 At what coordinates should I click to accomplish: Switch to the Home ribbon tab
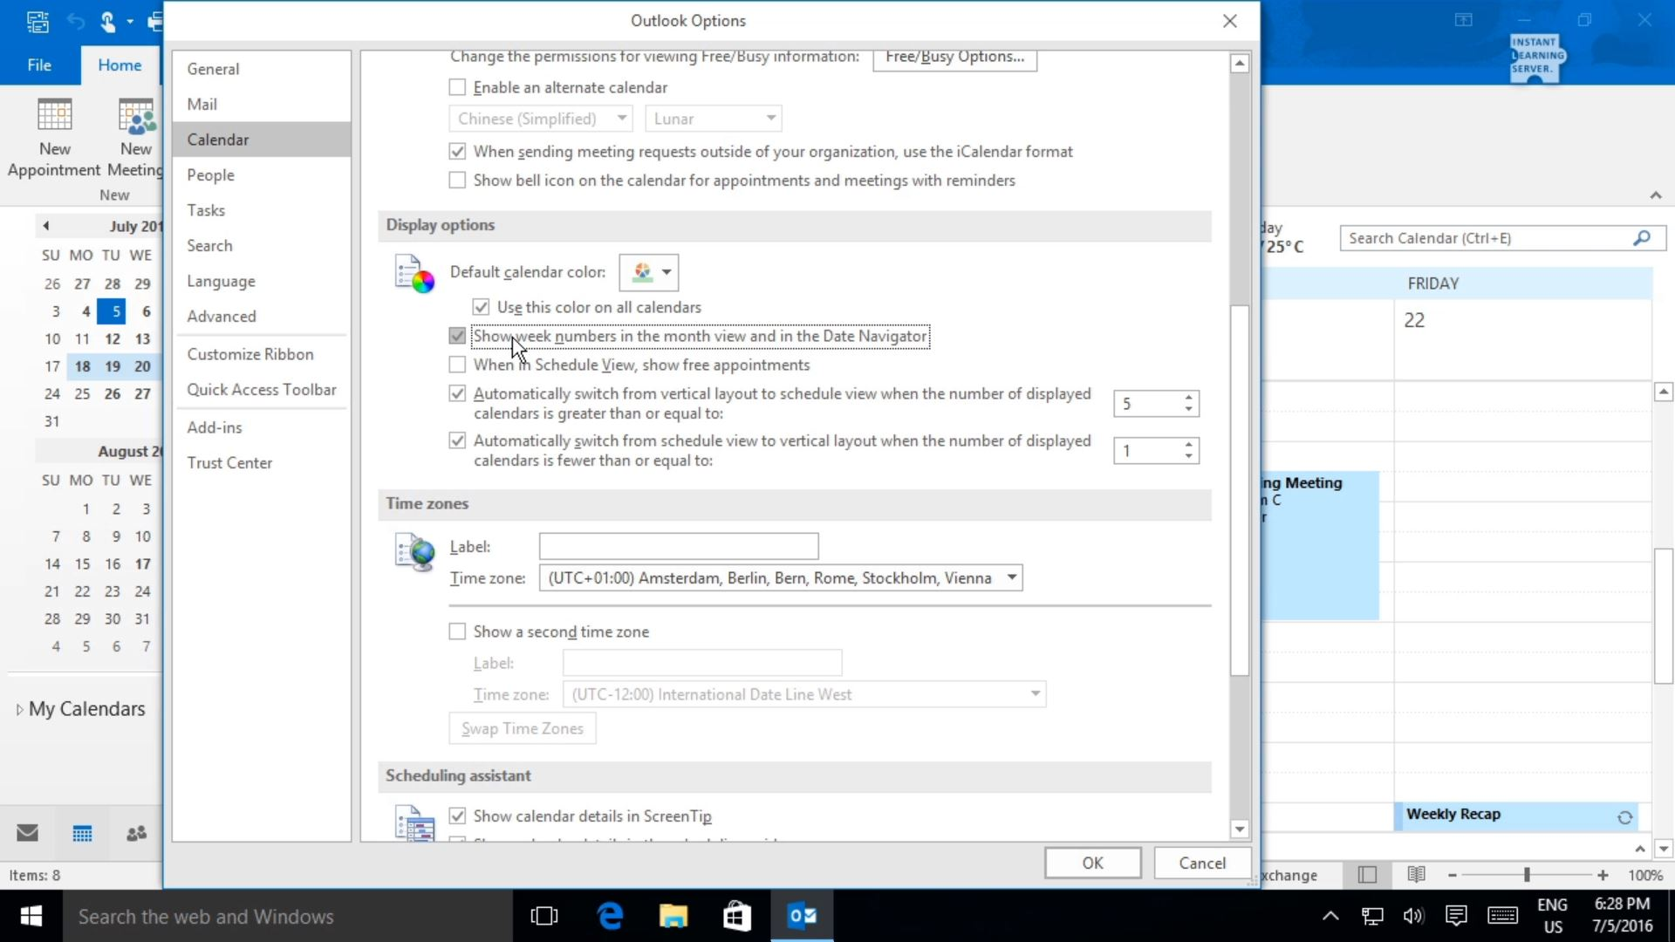119,65
